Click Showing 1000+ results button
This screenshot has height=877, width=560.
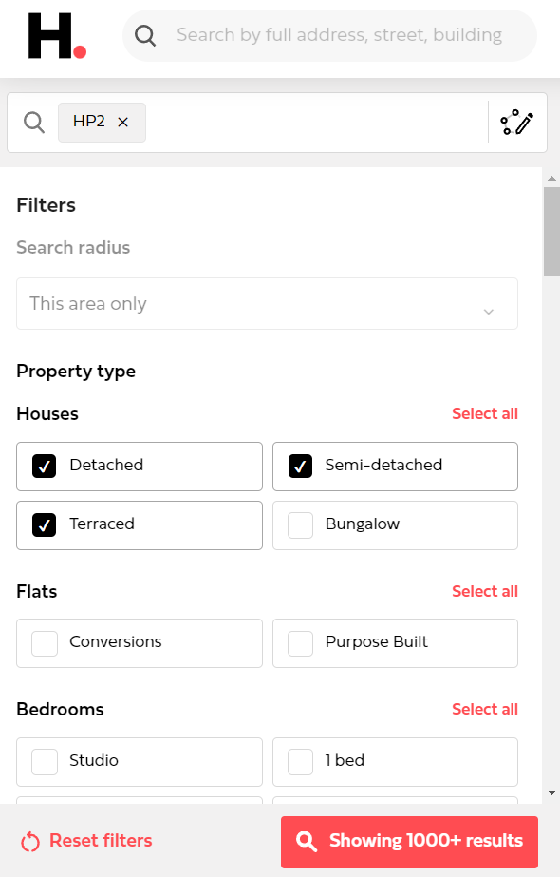pyautogui.click(x=409, y=842)
